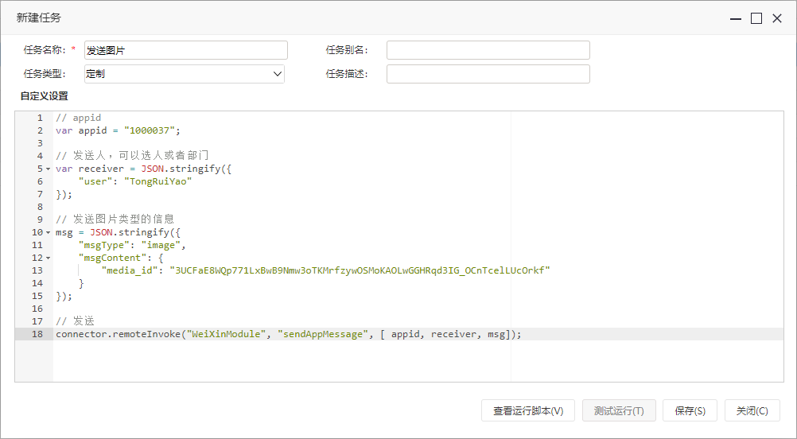Select line number 18 in the gutter
Viewport: 797px width, 439px height.
pos(37,334)
